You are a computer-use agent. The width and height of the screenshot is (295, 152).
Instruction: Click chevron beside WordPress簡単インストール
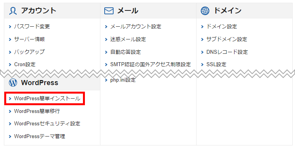coord(10,99)
